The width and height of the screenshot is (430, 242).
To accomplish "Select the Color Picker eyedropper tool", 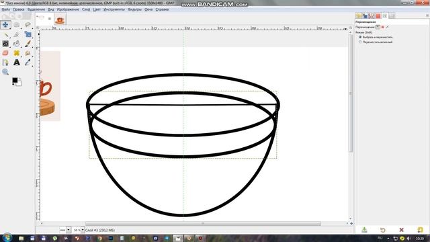I will point(28,63).
